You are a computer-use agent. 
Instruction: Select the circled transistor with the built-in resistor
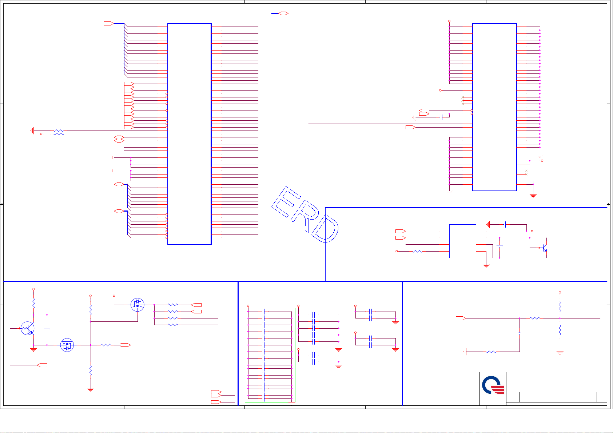click(x=28, y=328)
